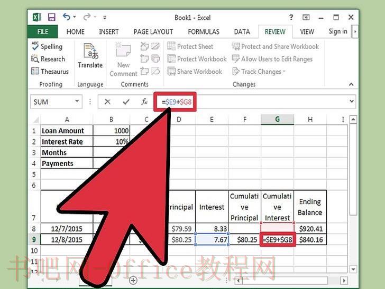Select the REVIEW tab
The image size is (385, 289).
click(275, 32)
